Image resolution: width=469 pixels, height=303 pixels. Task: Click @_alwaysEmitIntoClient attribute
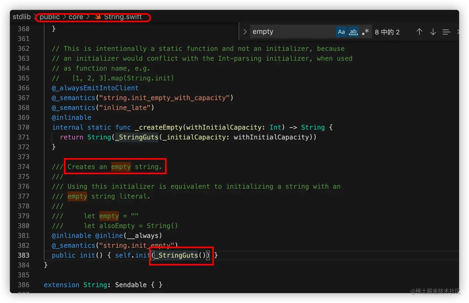(95, 88)
